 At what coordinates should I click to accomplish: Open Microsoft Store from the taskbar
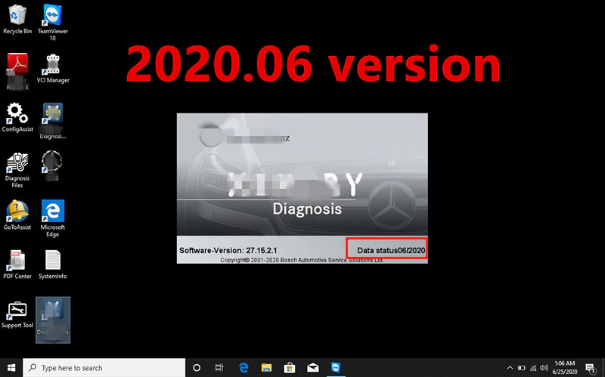click(291, 368)
